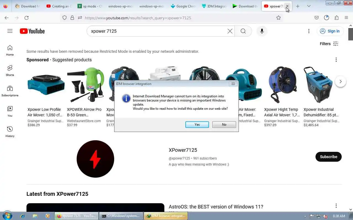Open the XPower7125 channel avatar

pos(95,159)
